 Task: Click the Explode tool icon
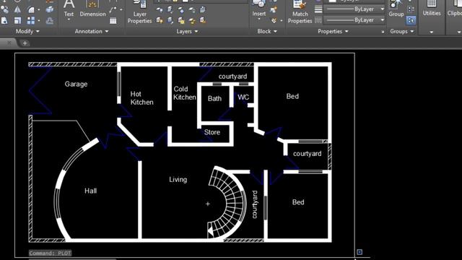pos(50,9)
